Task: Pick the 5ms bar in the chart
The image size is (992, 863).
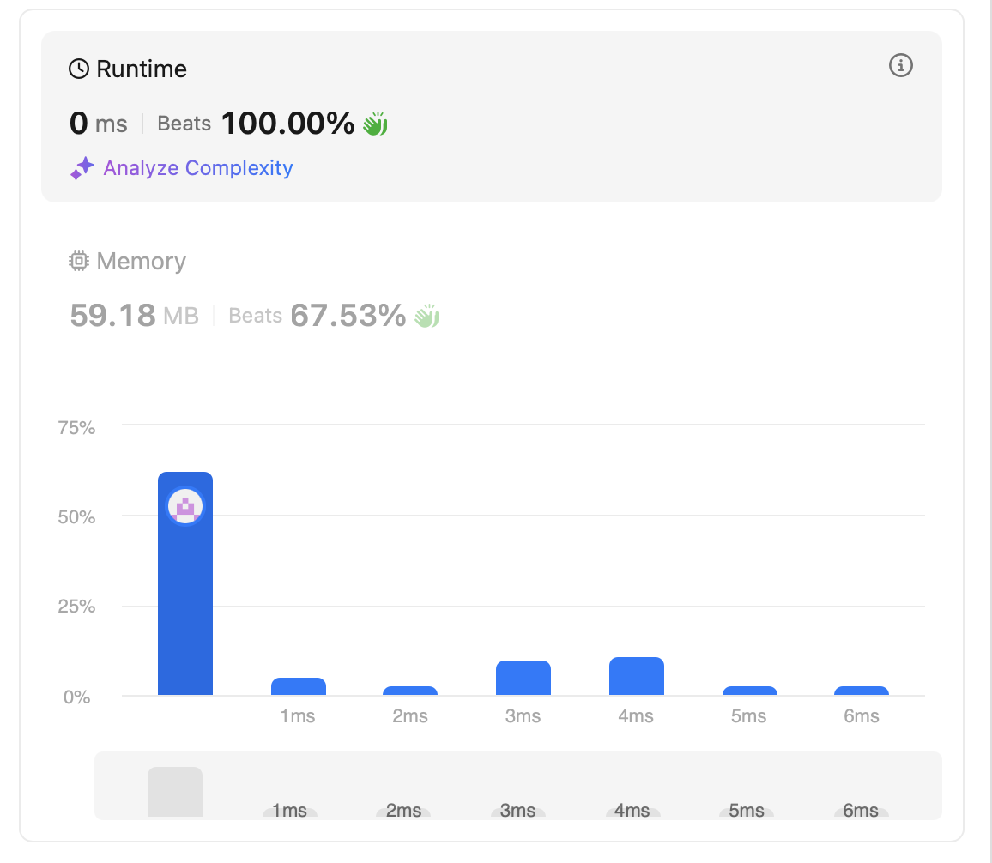Action: coord(749,691)
